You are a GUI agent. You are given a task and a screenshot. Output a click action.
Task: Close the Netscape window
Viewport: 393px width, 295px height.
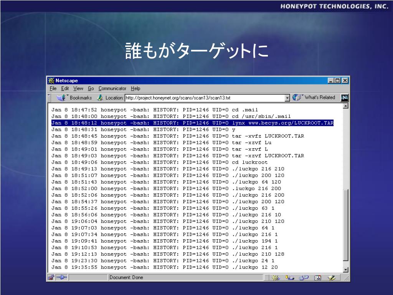pos(345,81)
